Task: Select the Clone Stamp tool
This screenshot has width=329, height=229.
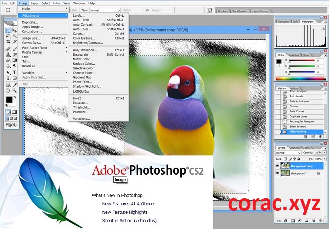Action: (8, 55)
